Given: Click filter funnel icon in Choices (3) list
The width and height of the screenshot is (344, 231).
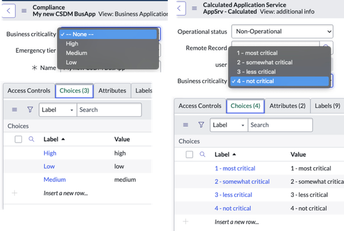Looking at the screenshot, I should click(30, 109).
